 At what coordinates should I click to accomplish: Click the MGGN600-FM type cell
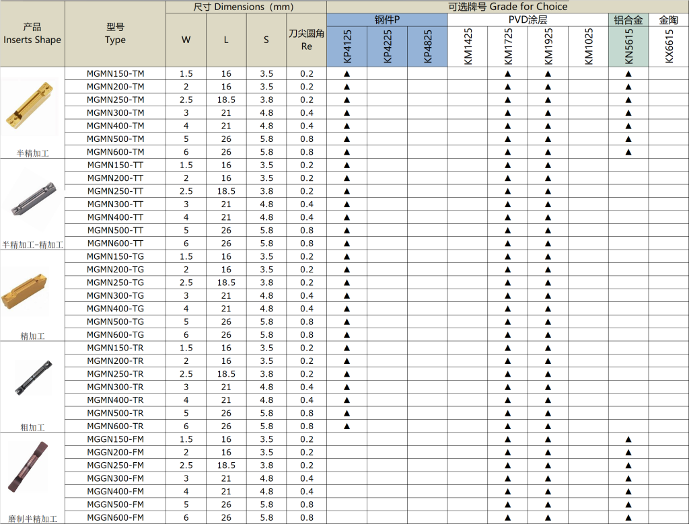pos(115,517)
